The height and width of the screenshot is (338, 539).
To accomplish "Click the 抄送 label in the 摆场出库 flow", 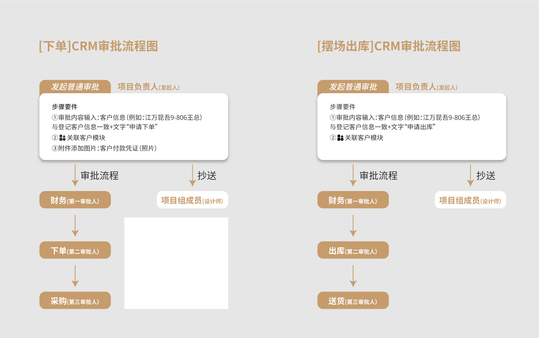I will [486, 175].
